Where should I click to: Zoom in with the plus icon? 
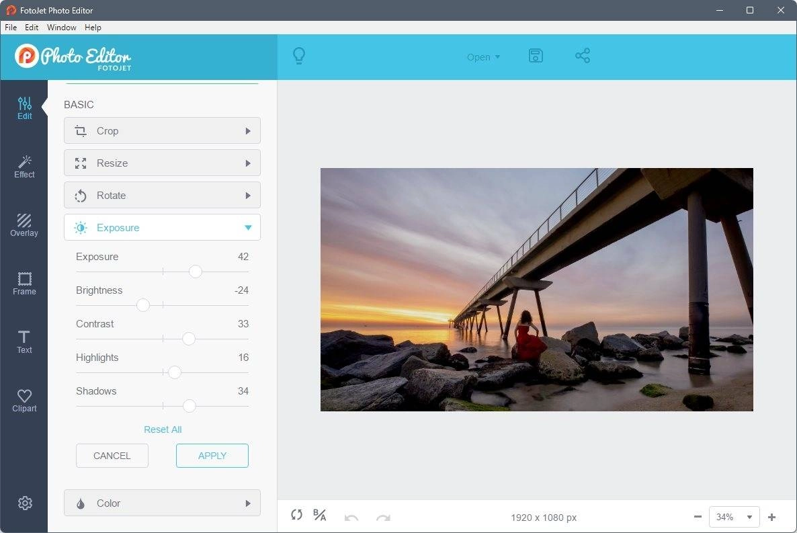(771, 518)
